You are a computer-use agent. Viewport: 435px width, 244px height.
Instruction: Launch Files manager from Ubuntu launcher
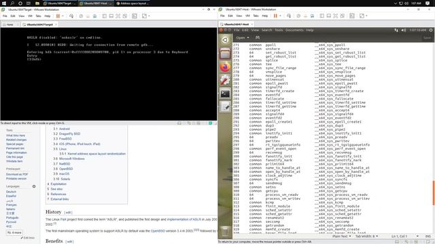[225, 54]
